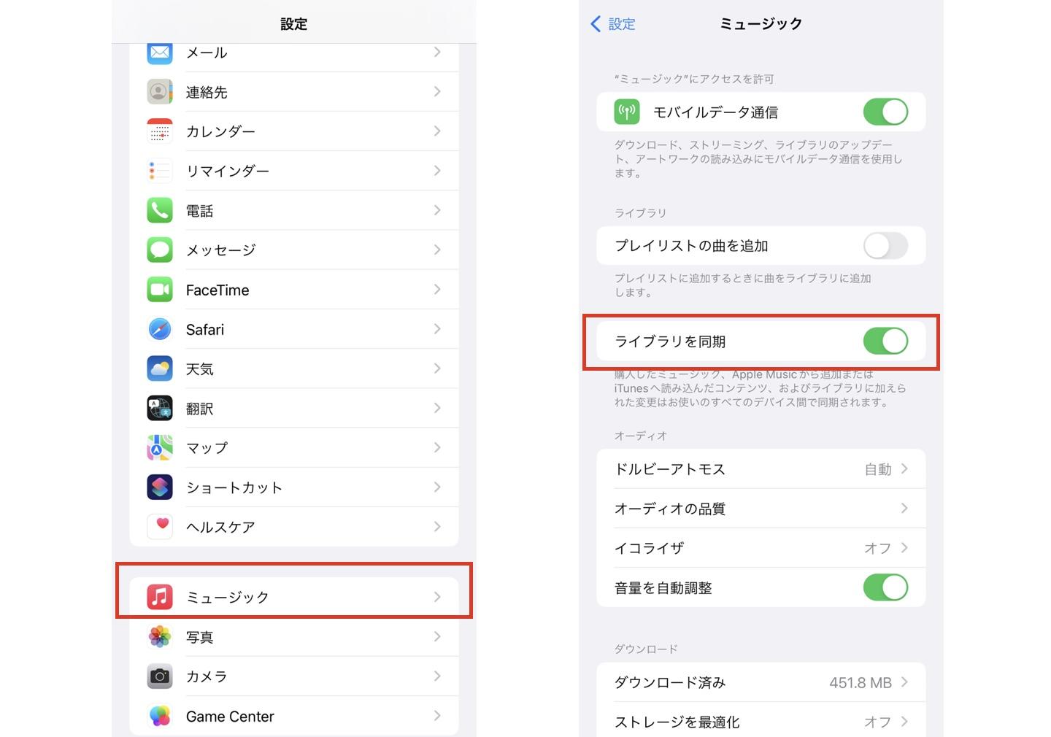Viewport: 1051px width, 737px height.
Task: Open カレンダー settings label
Action: coord(220,131)
